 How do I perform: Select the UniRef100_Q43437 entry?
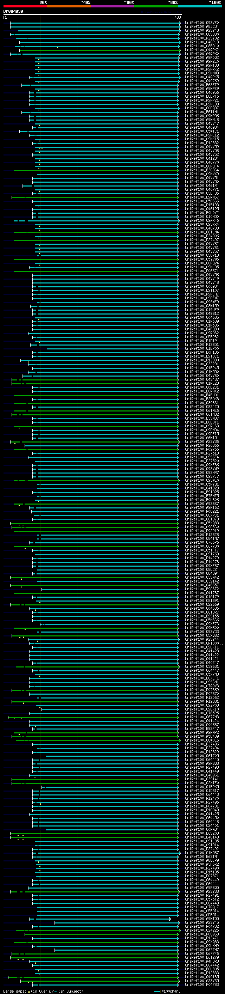click(202, 380)
